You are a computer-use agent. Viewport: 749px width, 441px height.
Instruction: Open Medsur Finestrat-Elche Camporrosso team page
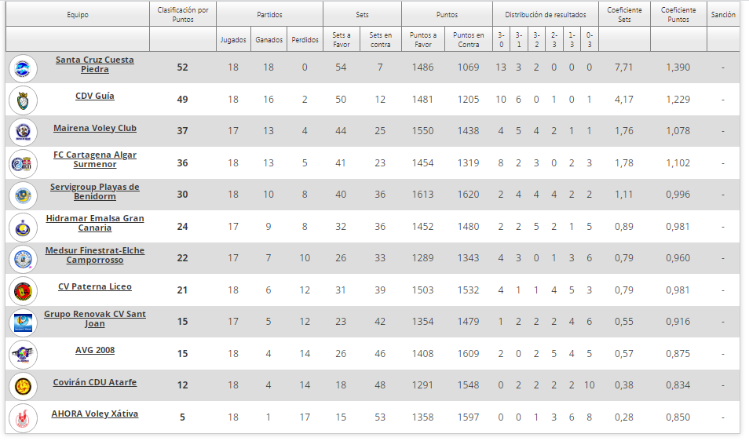tap(94, 255)
